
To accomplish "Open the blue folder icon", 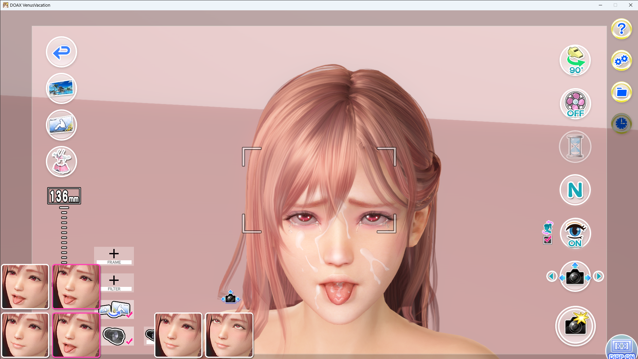I will click(621, 92).
